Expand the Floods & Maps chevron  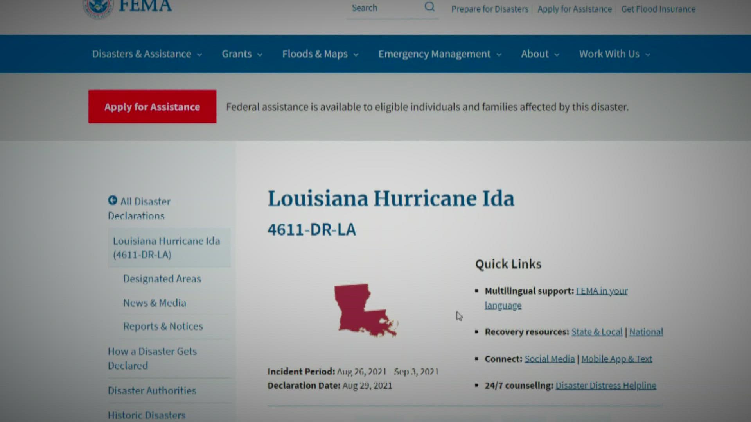tap(356, 55)
